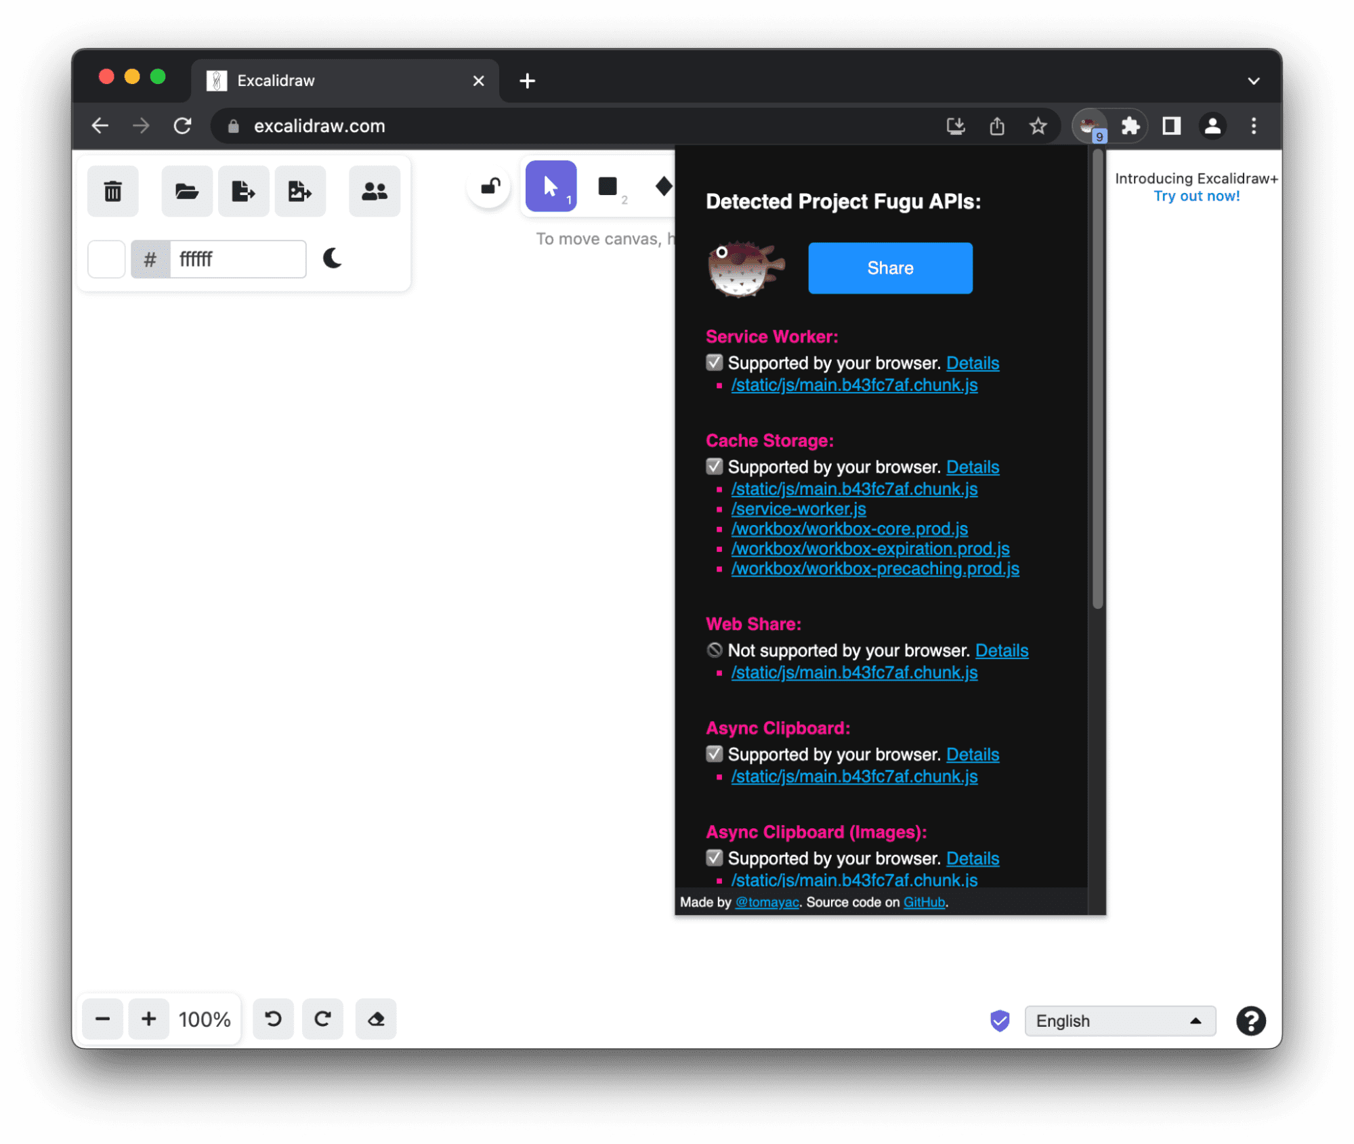Click the white color swatch

pyautogui.click(x=107, y=257)
